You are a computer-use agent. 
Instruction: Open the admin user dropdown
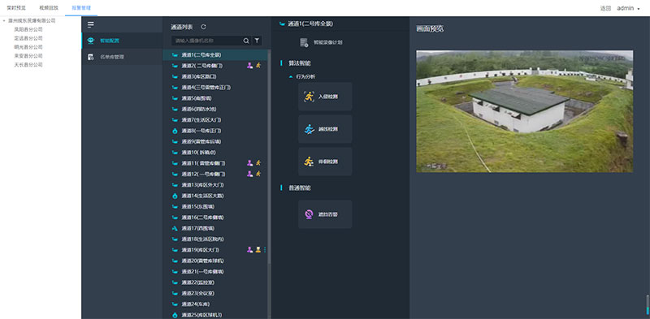pyautogui.click(x=628, y=8)
